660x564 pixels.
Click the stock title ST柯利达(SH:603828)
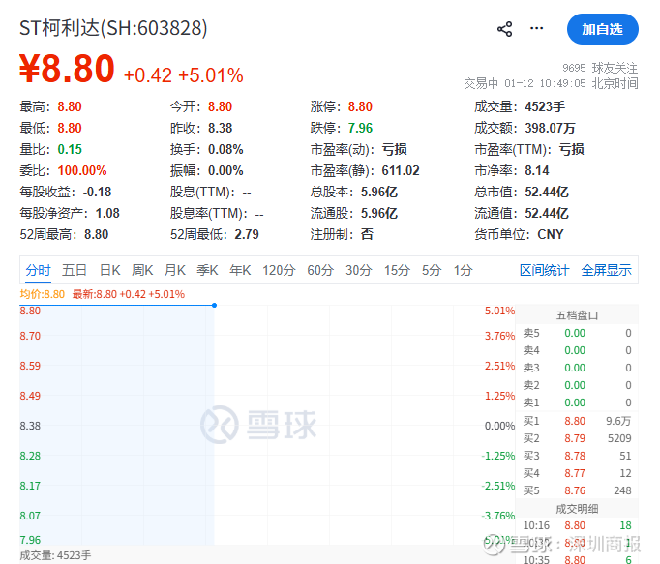(113, 28)
